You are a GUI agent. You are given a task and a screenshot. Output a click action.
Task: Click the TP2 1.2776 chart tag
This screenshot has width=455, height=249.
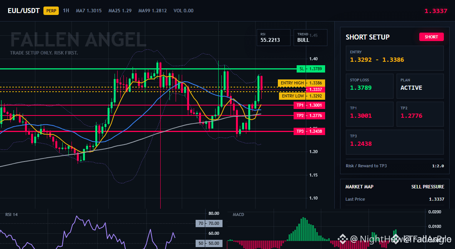click(309, 115)
